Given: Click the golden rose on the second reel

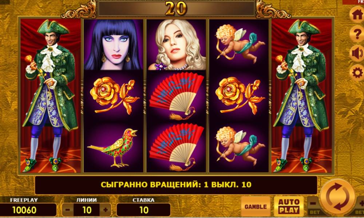Looking at the screenshot, I should click(x=114, y=96).
